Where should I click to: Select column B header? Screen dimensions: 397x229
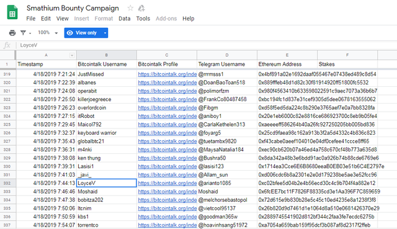(x=106, y=55)
